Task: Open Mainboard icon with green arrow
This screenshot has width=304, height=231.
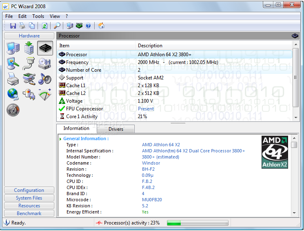Action: 29,48
